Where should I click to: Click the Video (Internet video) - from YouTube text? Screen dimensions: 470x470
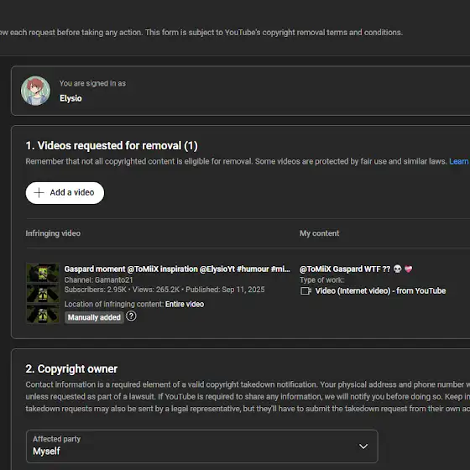tap(380, 290)
